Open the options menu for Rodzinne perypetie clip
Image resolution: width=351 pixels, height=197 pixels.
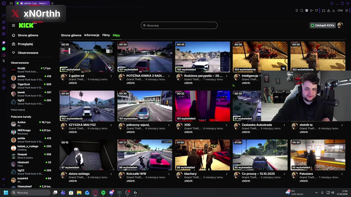click(x=227, y=76)
